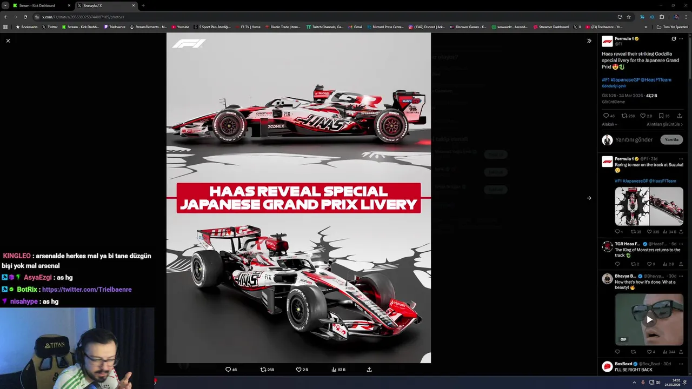Click the Yanıtla reply button
The image size is (692, 389).
pyautogui.click(x=671, y=139)
